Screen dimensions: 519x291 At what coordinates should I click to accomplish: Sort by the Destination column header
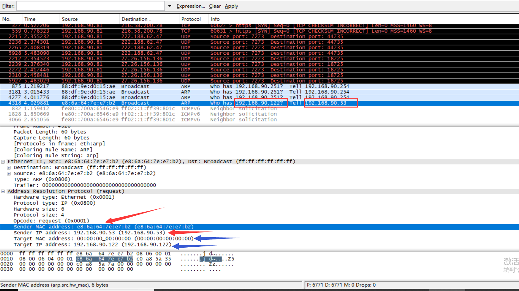[149, 19]
